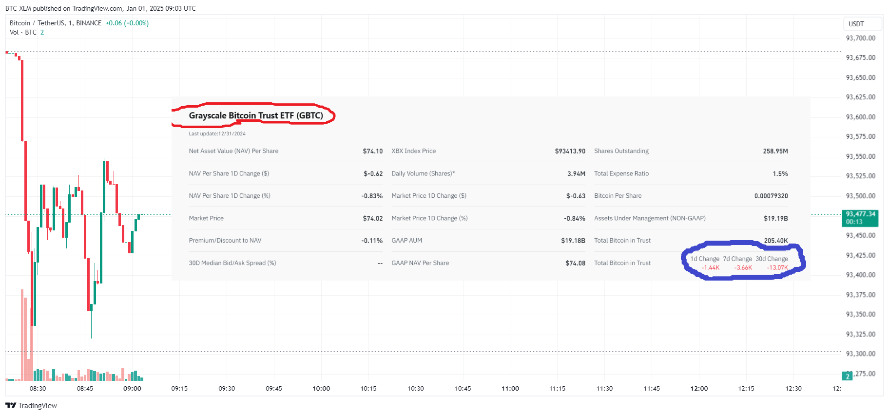Click the $-0.62 NAV change value
Image resolution: width=889 pixels, height=415 pixels.
tap(373, 173)
